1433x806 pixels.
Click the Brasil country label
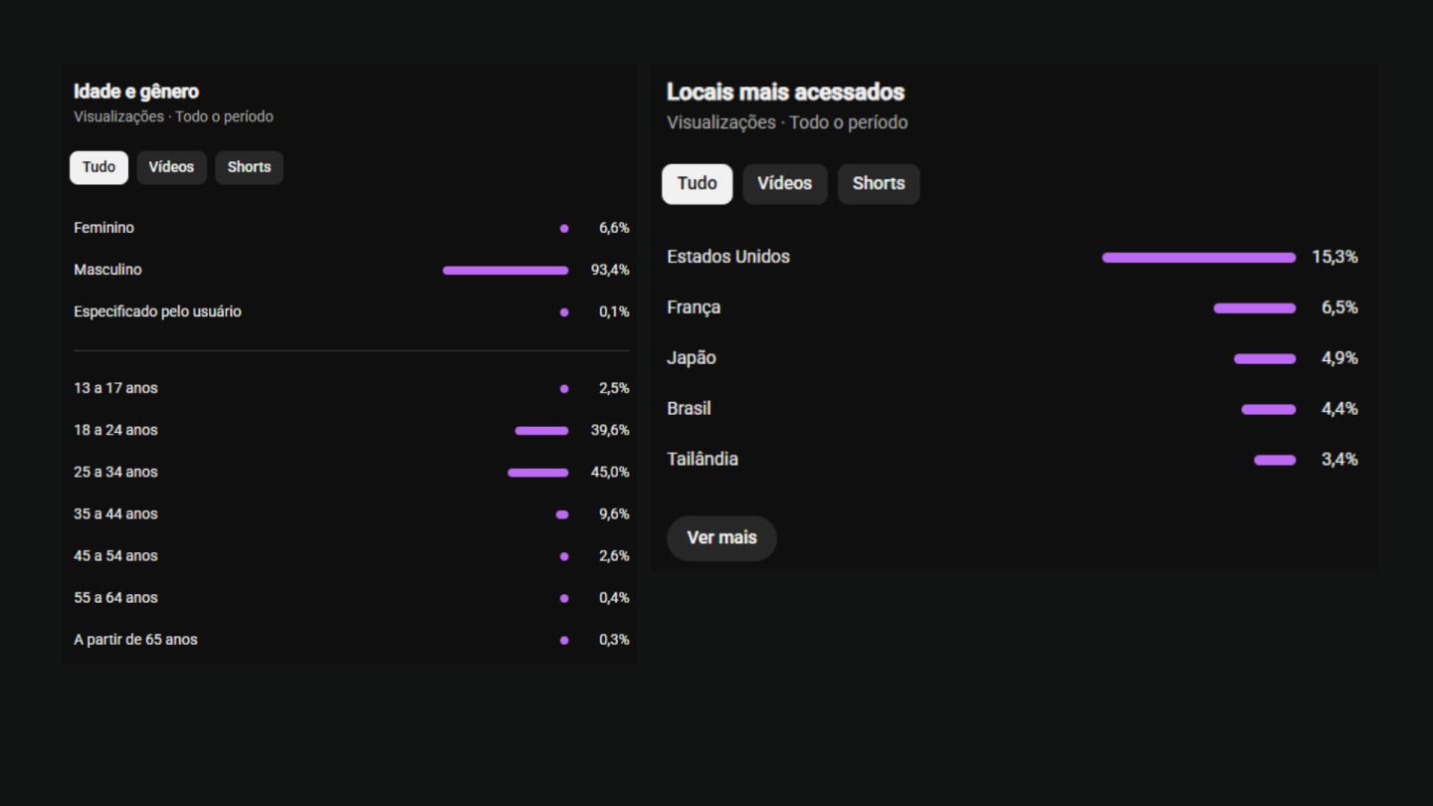click(x=689, y=409)
